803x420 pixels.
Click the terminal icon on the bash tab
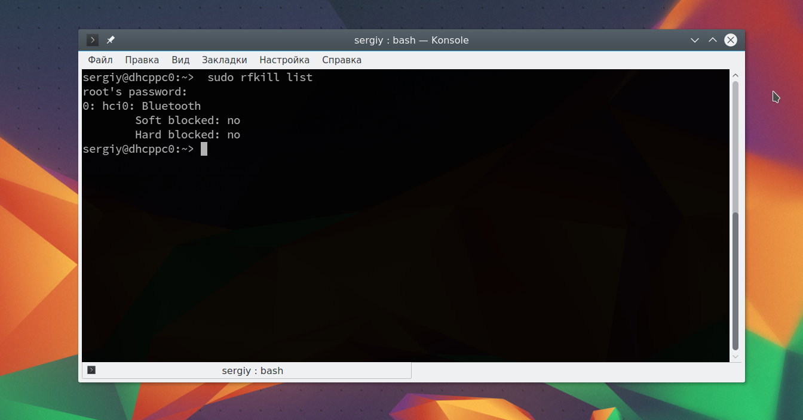(91, 370)
